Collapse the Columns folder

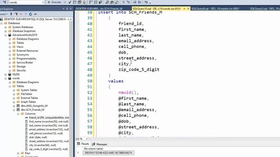tap(18, 114)
